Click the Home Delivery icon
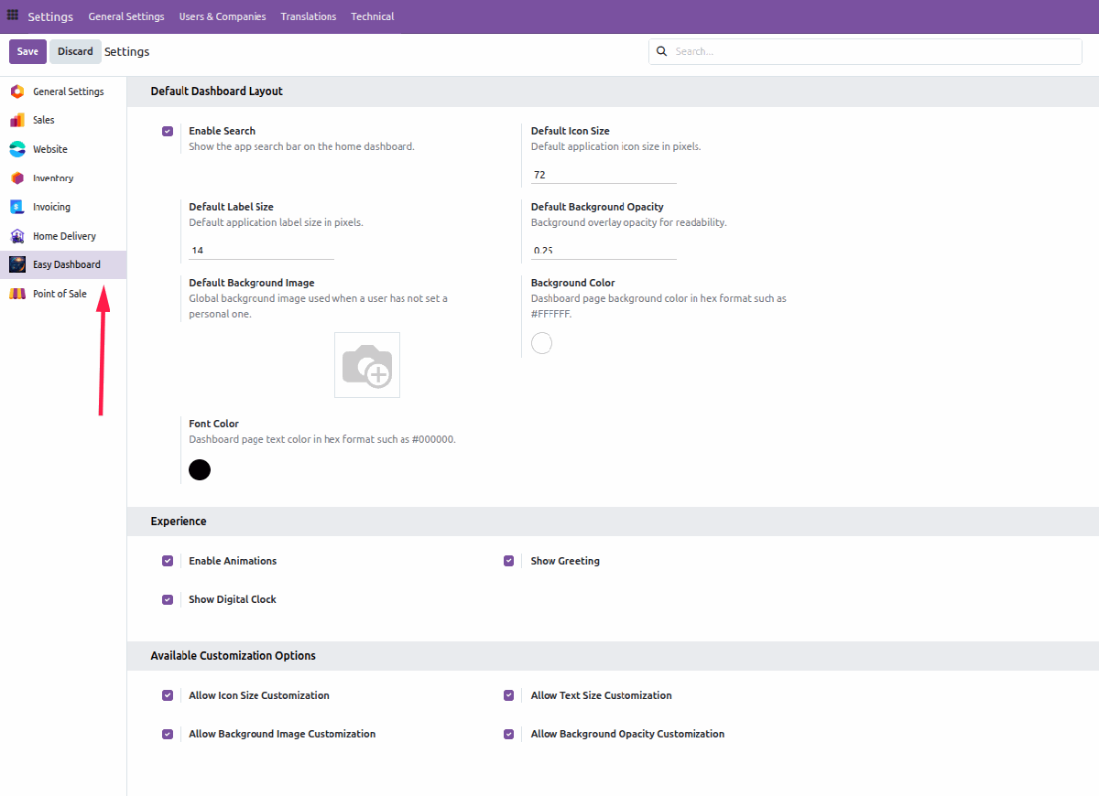This screenshot has width=1099, height=796. [16, 236]
